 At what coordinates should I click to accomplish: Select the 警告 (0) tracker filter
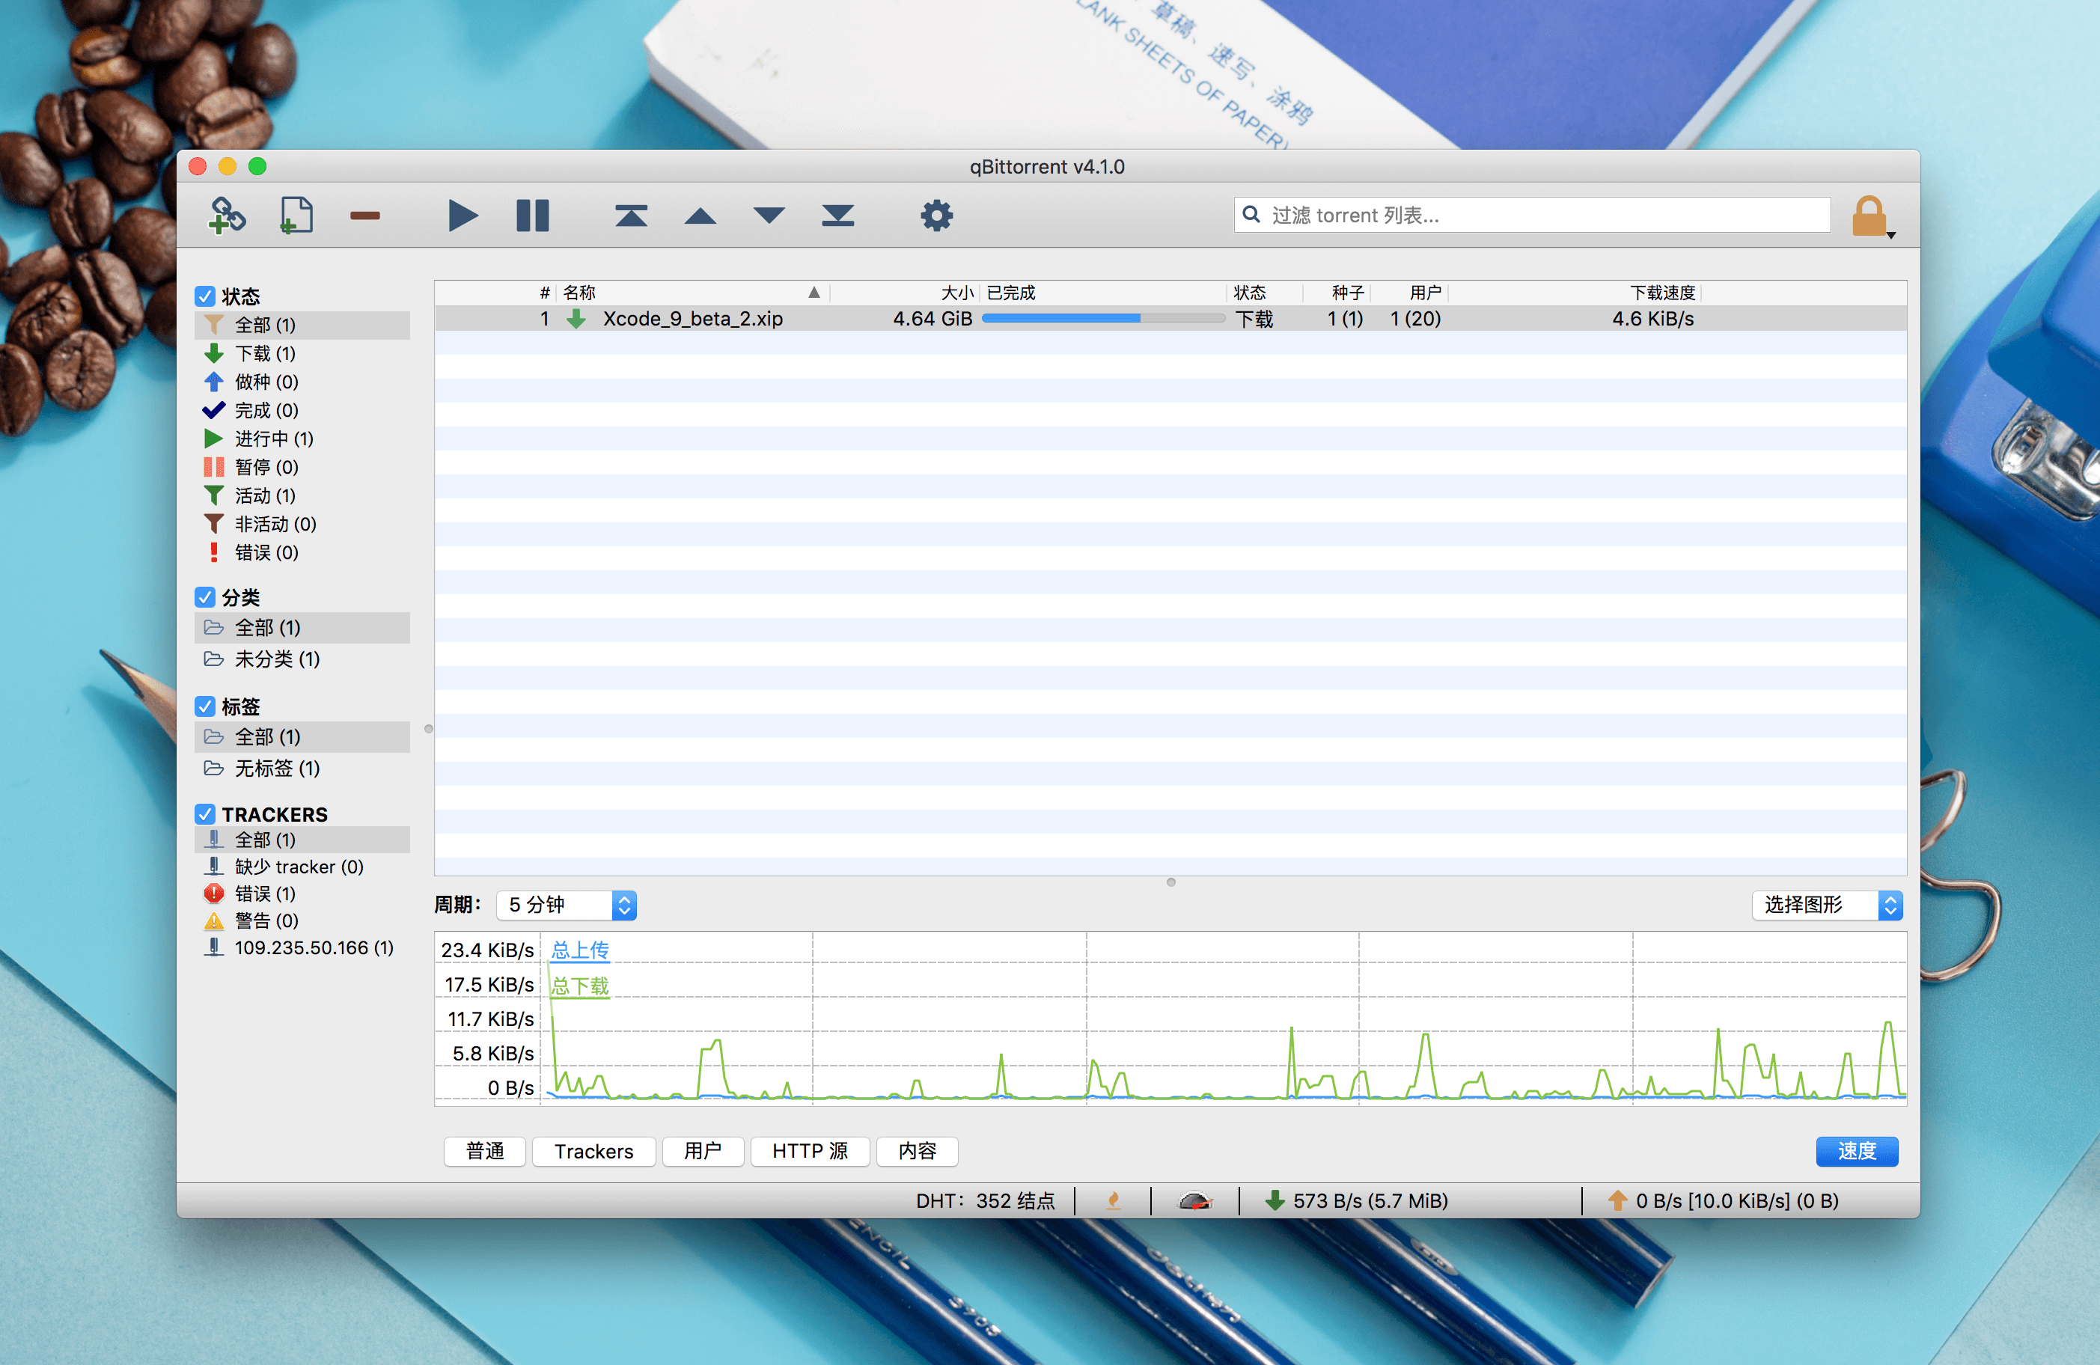tap(302, 920)
